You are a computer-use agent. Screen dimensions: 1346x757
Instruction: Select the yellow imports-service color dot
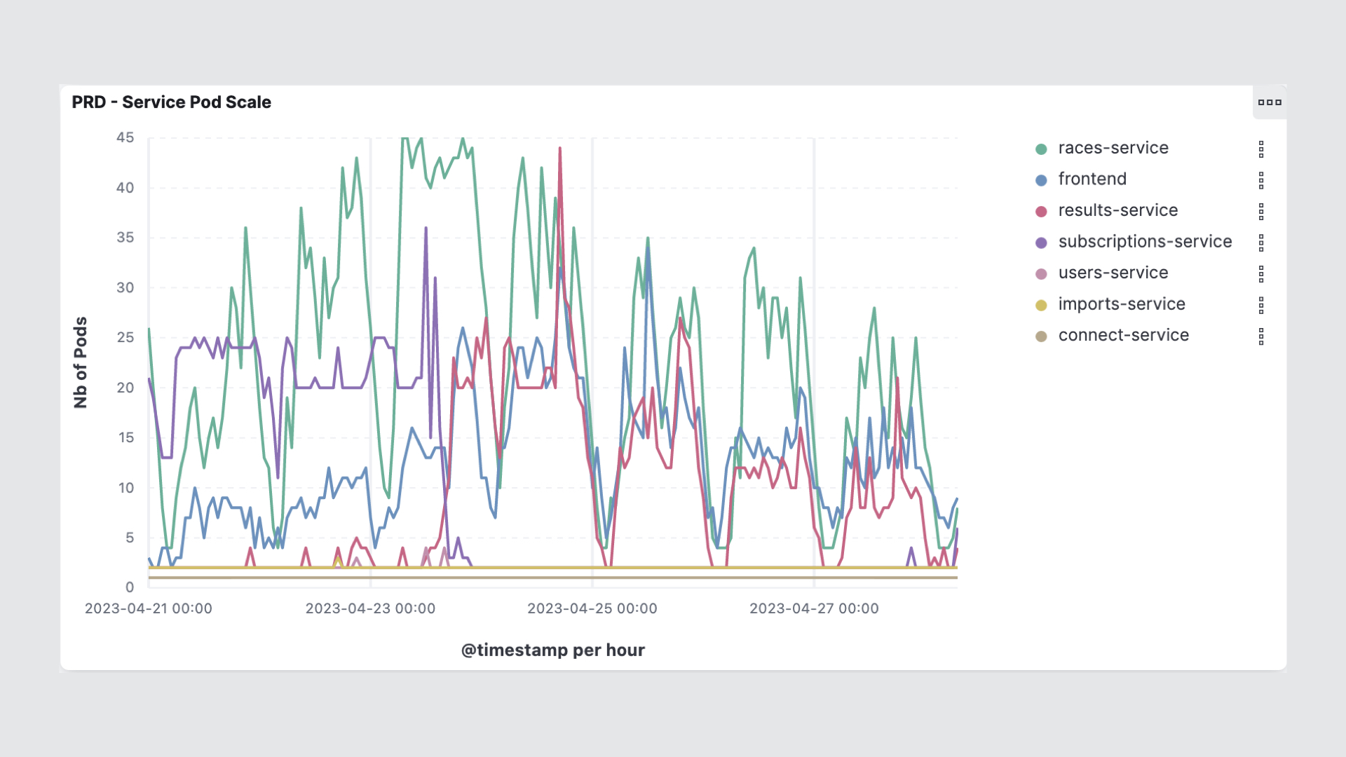(x=1041, y=305)
